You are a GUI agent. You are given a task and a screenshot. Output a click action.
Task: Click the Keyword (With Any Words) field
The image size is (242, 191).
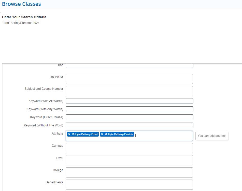129,109
